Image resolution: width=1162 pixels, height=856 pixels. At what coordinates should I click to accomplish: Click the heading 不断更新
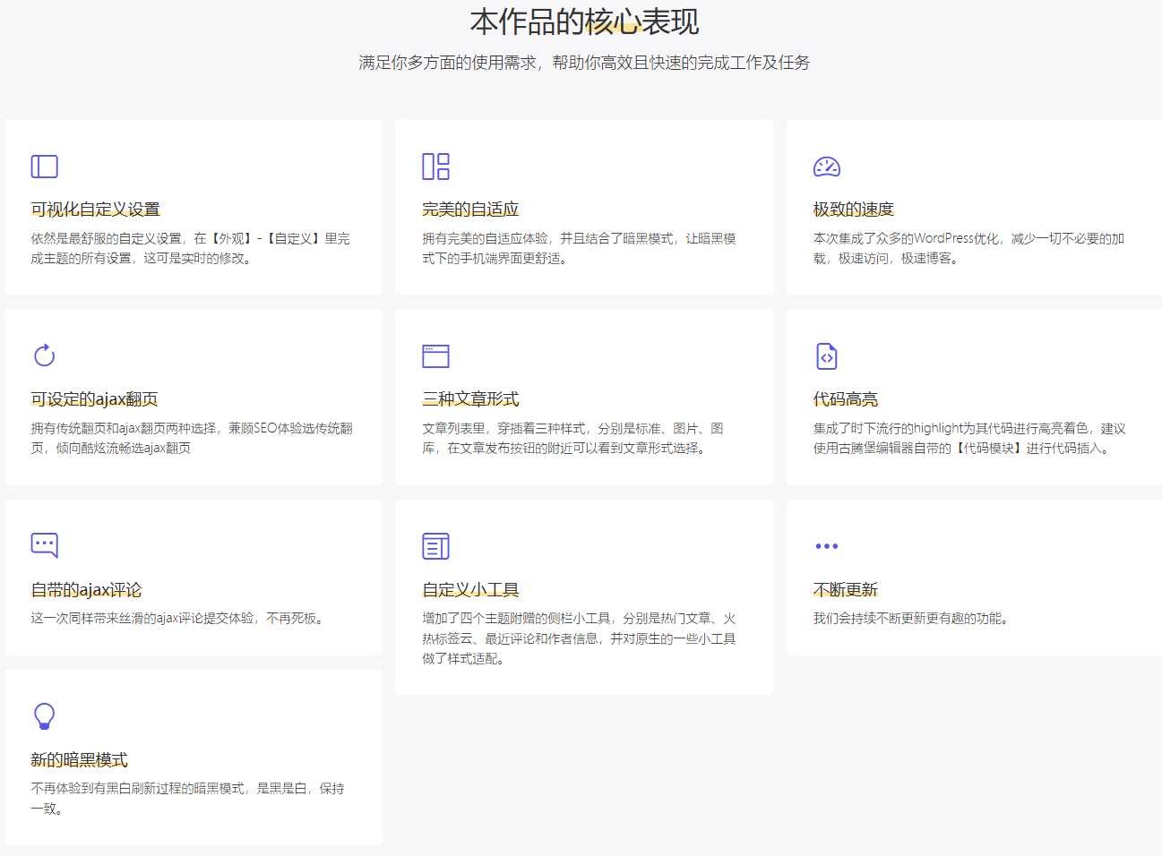coord(845,590)
